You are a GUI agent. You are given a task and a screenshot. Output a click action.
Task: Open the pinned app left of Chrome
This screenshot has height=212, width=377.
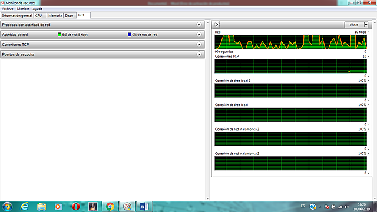93,207
